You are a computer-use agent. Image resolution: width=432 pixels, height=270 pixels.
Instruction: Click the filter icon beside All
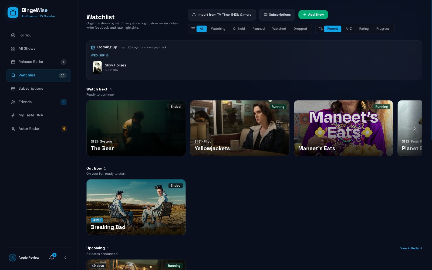pyautogui.click(x=193, y=29)
